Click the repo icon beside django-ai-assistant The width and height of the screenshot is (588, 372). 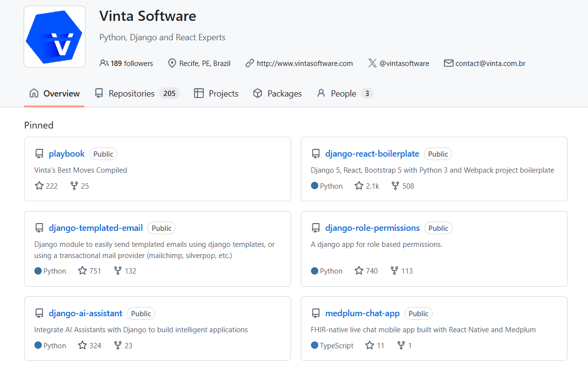point(39,314)
